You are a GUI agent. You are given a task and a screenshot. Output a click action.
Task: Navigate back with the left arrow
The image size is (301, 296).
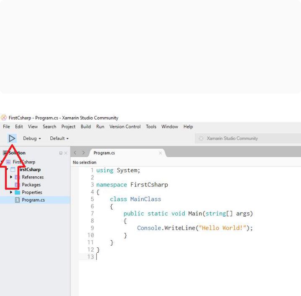tap(75, 153)
